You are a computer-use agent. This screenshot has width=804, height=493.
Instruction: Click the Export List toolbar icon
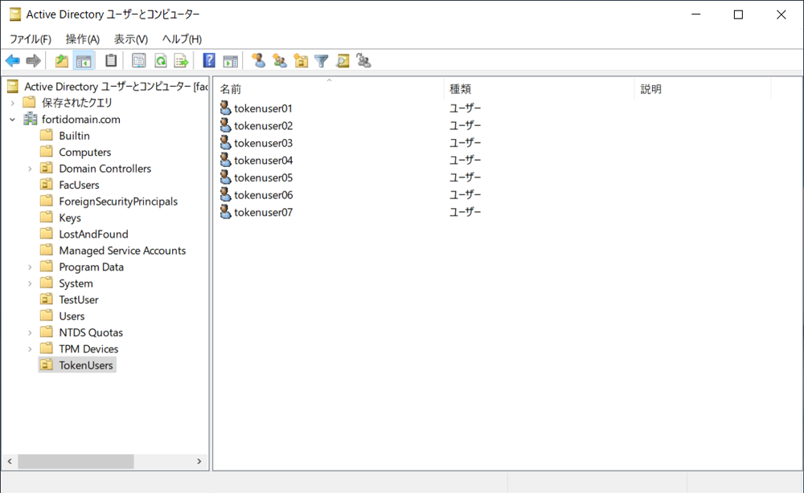click(181, 61)
